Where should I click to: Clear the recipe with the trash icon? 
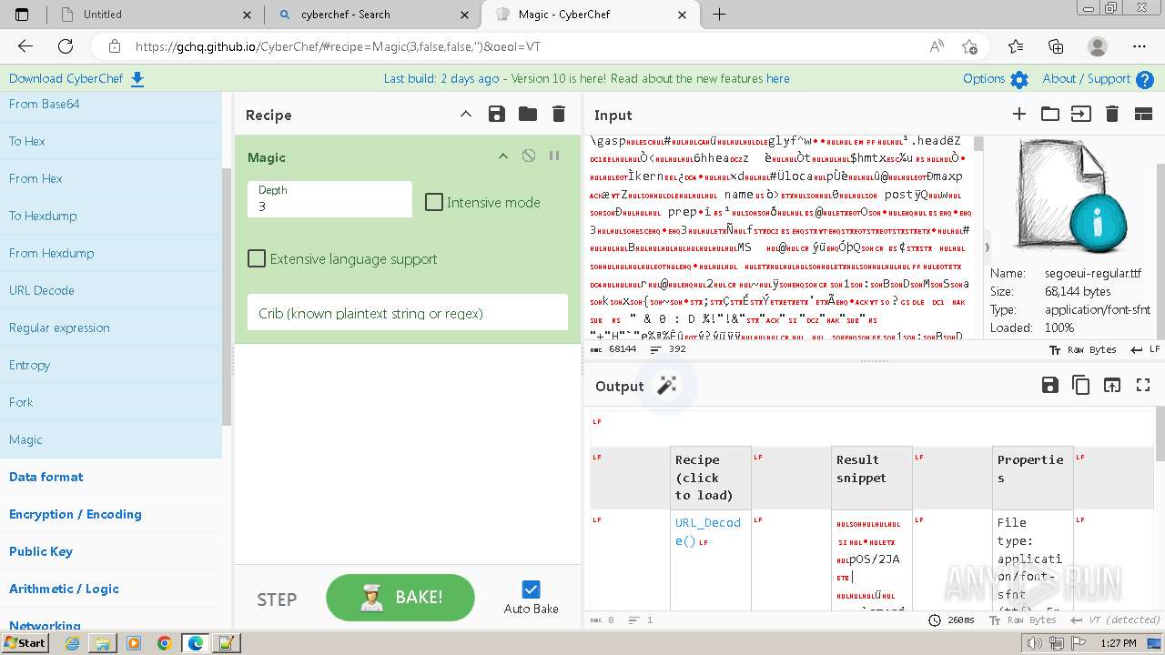pos(559,114)
